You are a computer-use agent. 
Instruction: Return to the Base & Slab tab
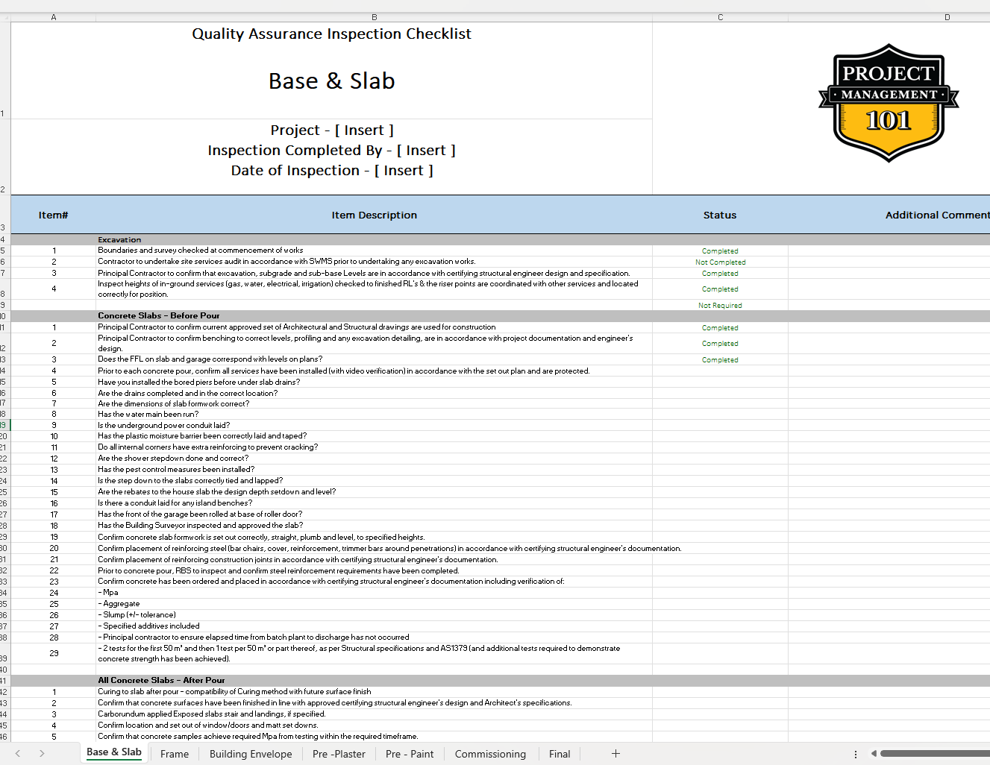113,753
